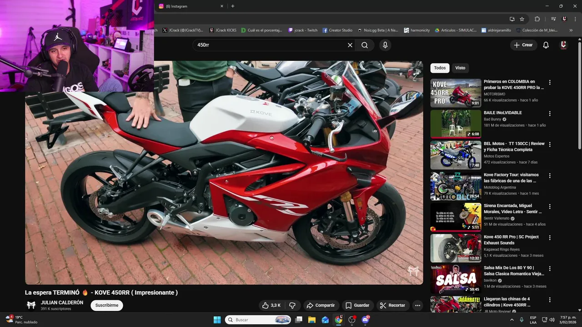Open BEL Motos TT 150CC thumbnail
The height and width of the screenshot is (327, 582).
coord(456,155)
